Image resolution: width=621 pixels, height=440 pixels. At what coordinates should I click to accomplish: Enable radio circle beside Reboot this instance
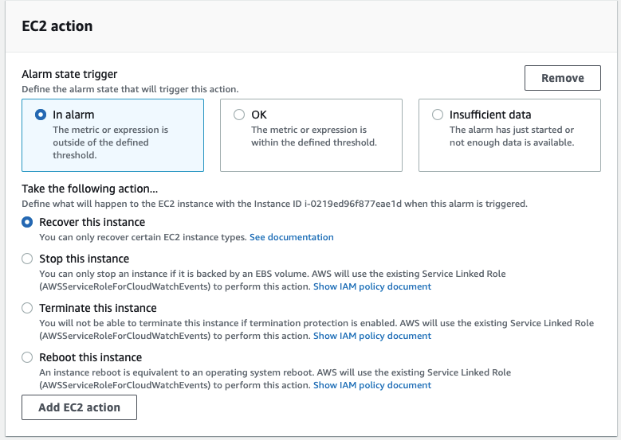[27, 357]
